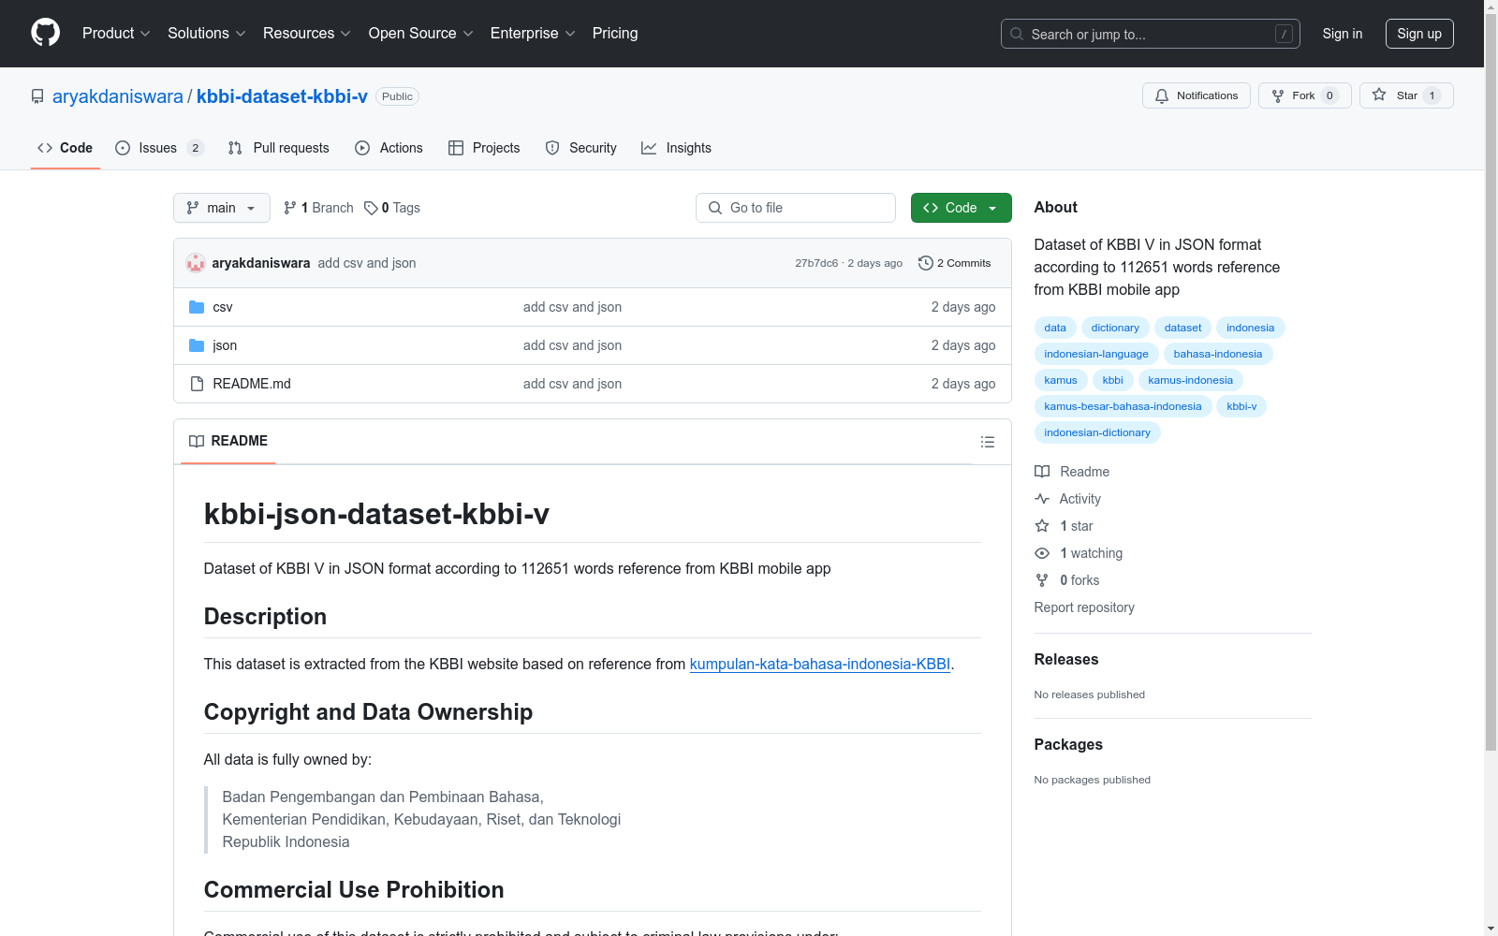
Task: Click the repository icon beside aryakdaniswara
Action: click(37, 96)
